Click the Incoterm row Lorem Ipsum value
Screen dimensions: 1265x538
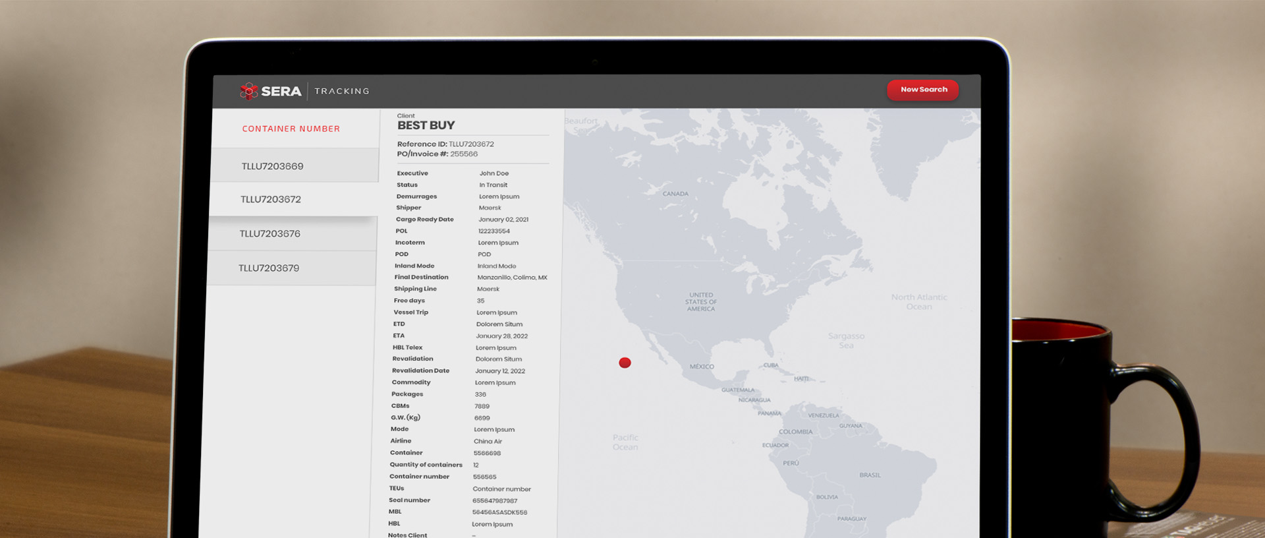click(x=498, y=243)
